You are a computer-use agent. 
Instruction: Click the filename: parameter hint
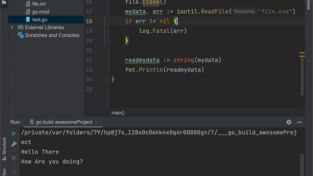(x=245, y=12)
